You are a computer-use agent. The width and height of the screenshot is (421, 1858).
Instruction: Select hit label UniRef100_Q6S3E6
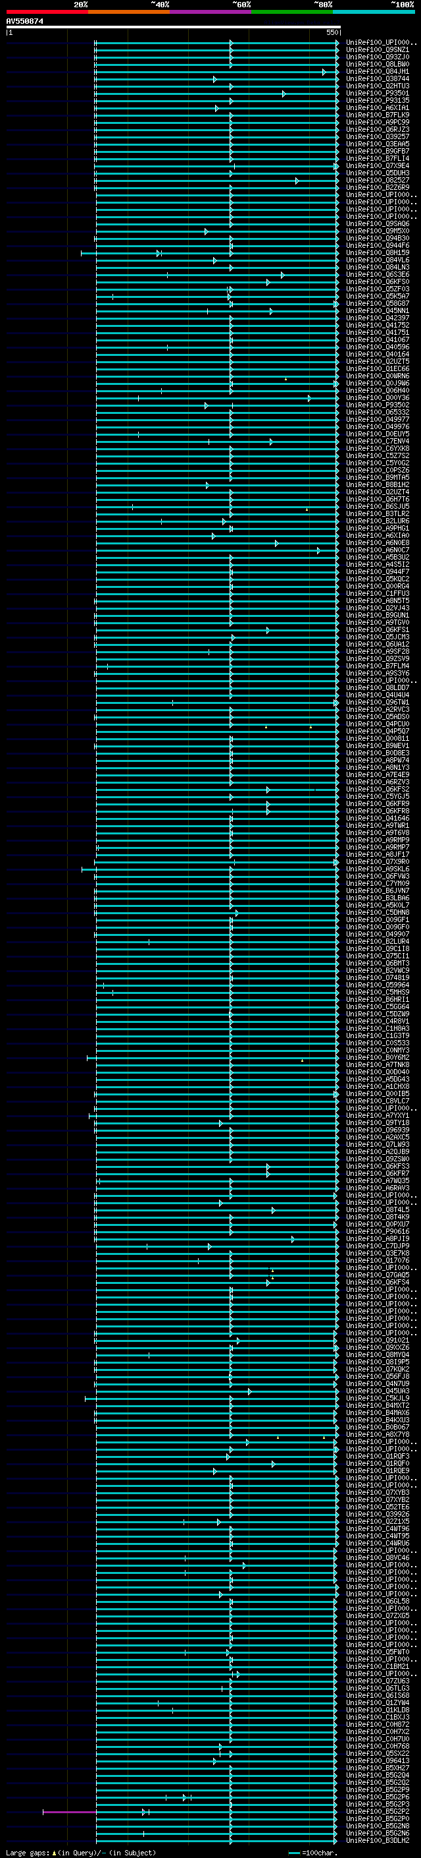coord(377,274)
